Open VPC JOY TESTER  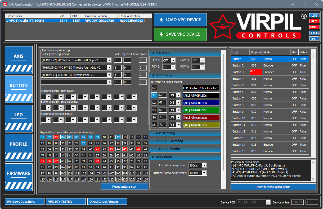pos(66,202)
